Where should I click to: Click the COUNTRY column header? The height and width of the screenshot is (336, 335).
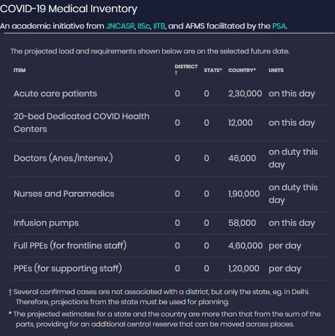242,70
